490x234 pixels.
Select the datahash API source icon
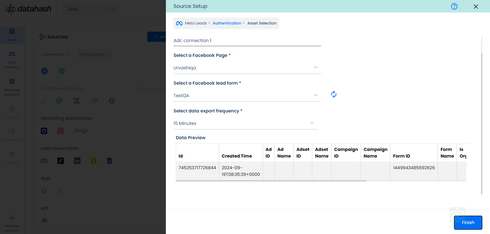click(45, 220)
